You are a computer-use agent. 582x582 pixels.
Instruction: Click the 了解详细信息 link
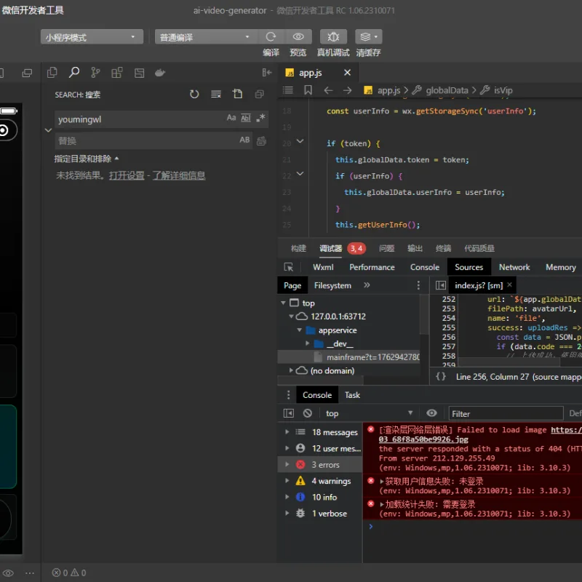coord(179,175)
